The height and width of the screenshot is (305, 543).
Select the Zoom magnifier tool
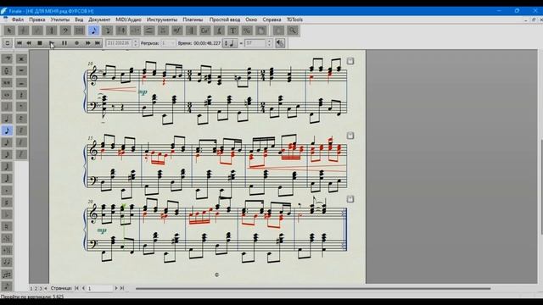pyautogui.click(x=293, y=30)
